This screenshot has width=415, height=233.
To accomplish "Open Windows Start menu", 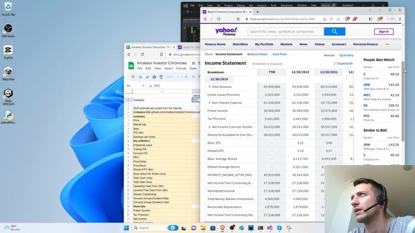I will (126, 228).
